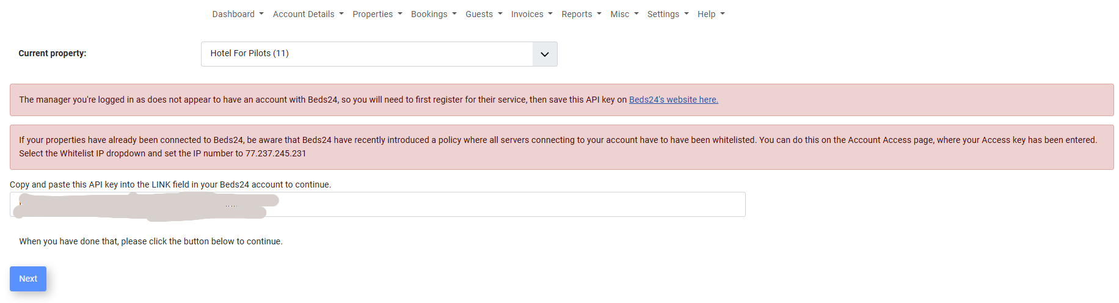Viewport: 1119px width, 303px height.
Task: Expand the Misc menu
Action: coord(624,14)
